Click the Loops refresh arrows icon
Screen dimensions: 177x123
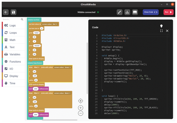[x=6, y=33]
